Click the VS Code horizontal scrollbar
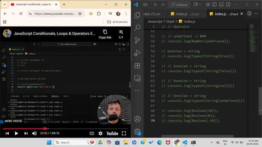262x147 pixels. 198,136
